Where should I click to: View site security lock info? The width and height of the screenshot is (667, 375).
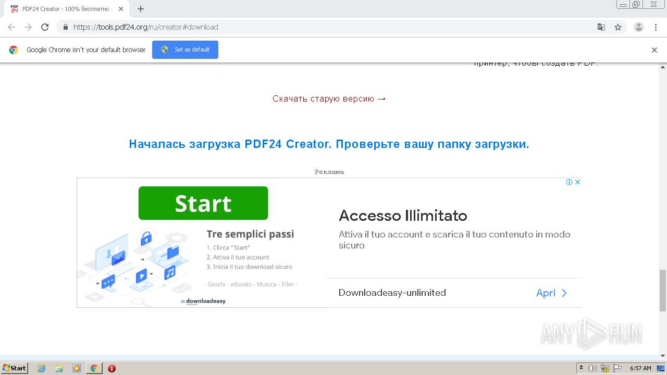[x=66, y=27]
